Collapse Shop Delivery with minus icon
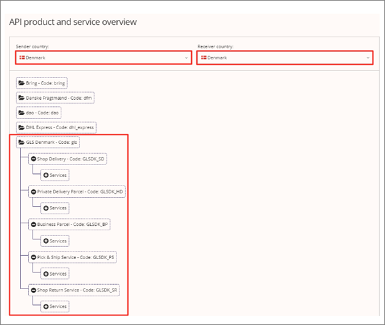Screen dimensions: 385x325 tap(34, 159)
